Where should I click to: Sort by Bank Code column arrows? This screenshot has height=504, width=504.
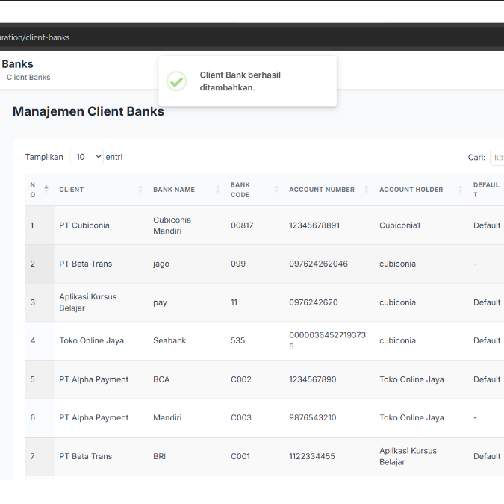tap(276, 190)
